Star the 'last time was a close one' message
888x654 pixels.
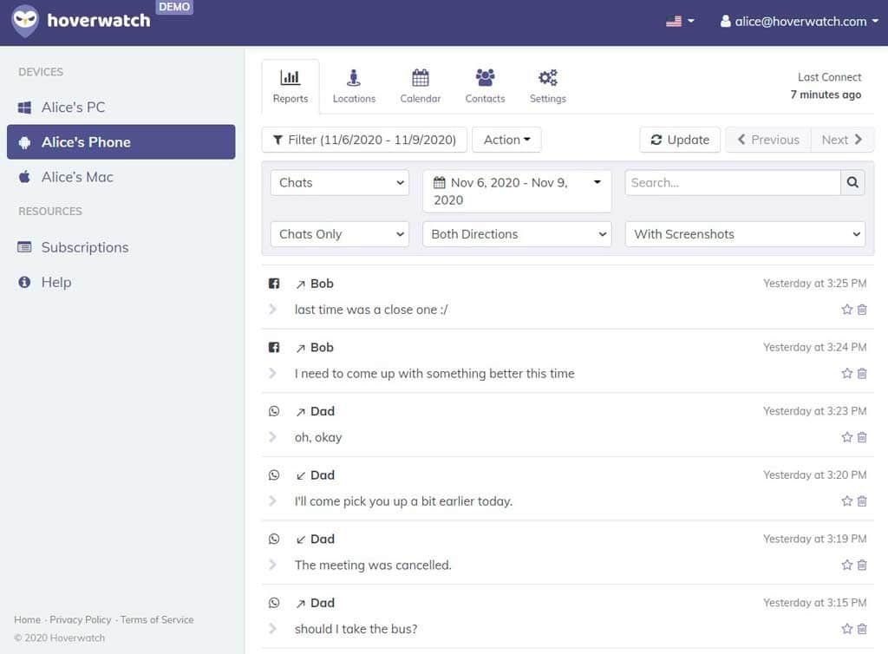coord(846,310)
